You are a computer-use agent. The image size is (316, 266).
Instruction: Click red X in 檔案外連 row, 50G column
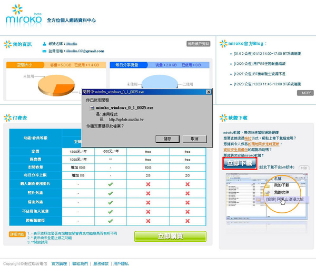(x=148, y=202)
